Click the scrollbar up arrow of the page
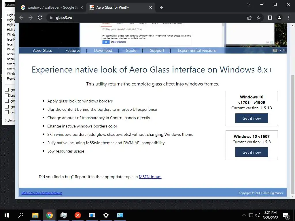295x221 pixels. pos(292,25)
